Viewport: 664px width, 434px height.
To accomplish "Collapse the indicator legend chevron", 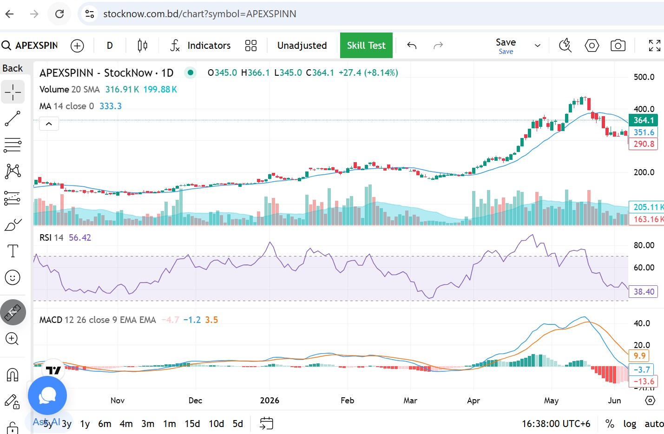I will pyautogui.click(x=49, y=124).
